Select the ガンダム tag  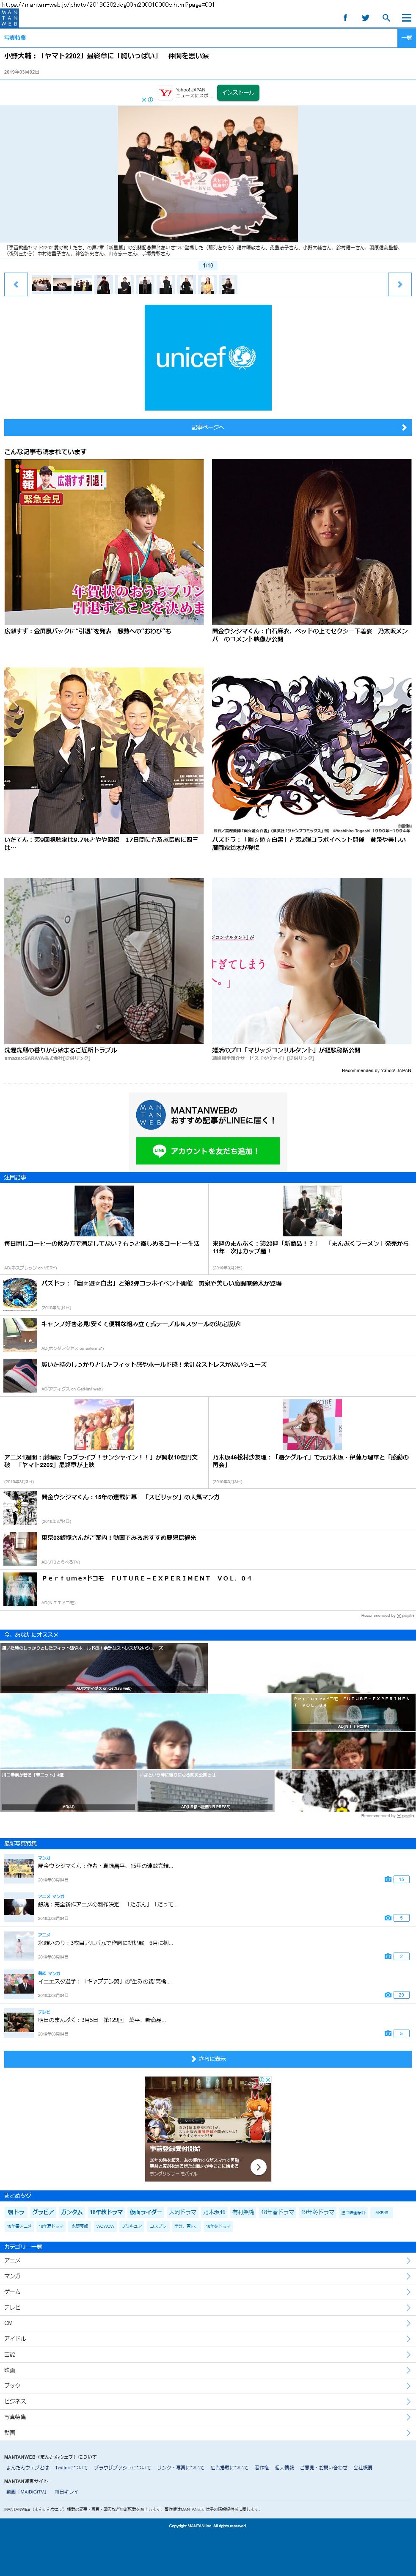tap(72, 2212)
